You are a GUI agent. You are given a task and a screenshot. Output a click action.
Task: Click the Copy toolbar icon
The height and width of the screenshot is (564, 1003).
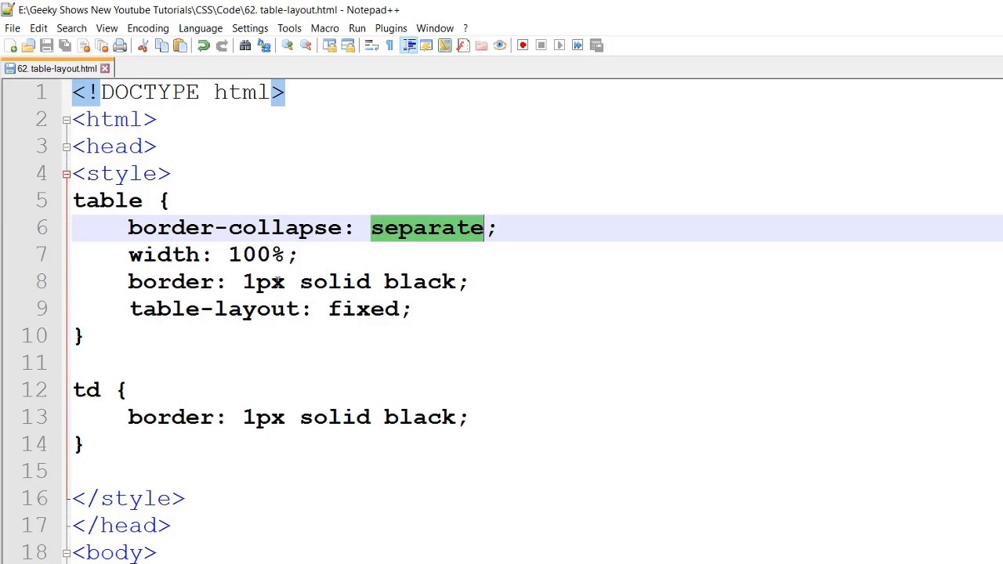click(161, 45)
